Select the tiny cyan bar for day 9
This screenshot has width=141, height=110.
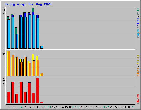click(x=42, y=47)
